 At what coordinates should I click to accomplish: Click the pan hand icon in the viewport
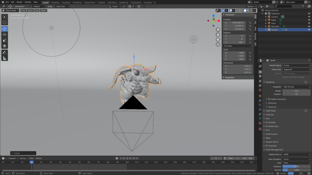[218, 34]
